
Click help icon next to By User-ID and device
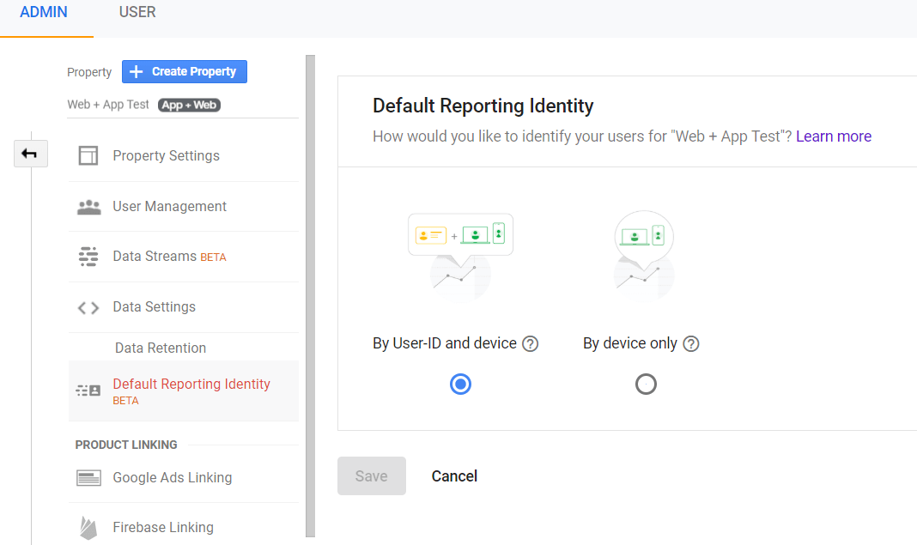[x=531, y=344]
